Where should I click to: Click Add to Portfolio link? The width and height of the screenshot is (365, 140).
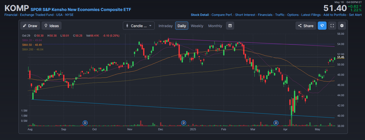[x=334, y=15]
